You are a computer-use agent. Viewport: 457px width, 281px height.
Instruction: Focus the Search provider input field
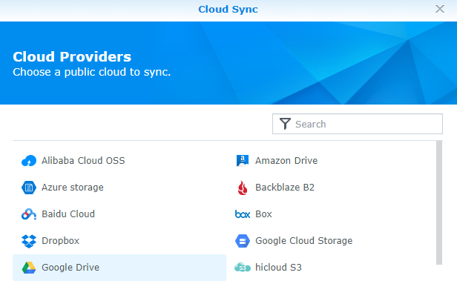[x=358, y=124]
